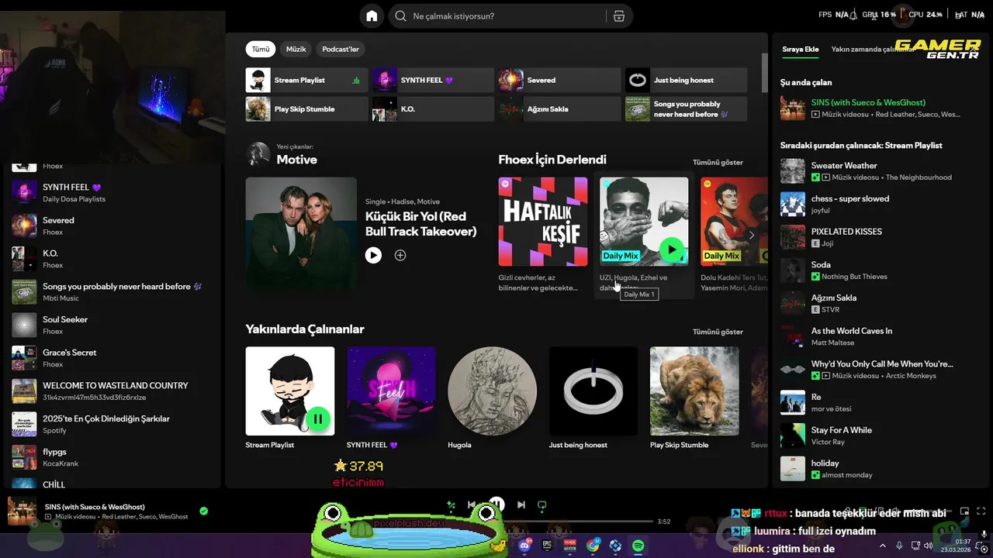Click the search magnifier icon
Screen dimensions: 993x558
coord(400,15)
